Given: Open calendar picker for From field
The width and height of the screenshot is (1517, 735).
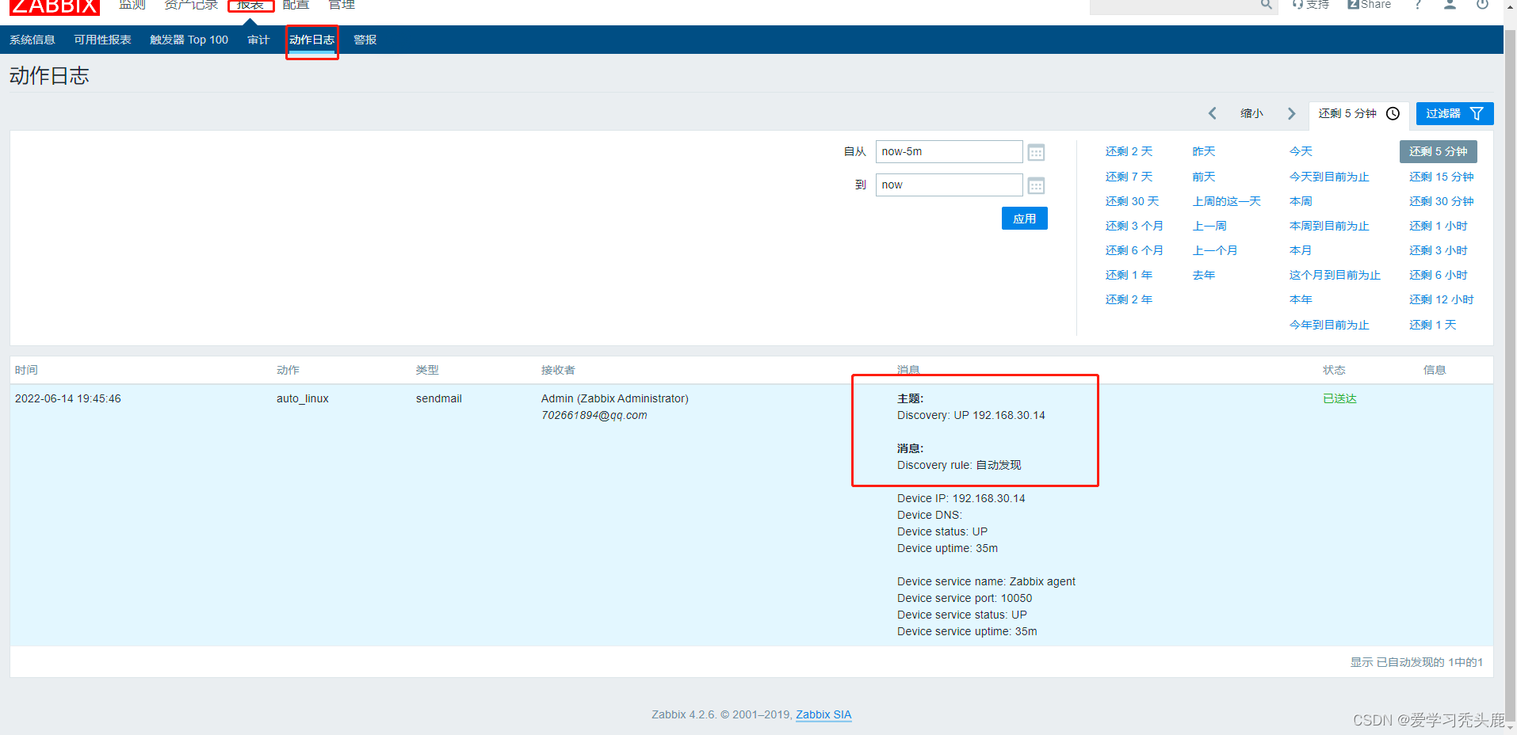Looking at the screenshot, I should pyautogui.click(x=1036, y=152).
